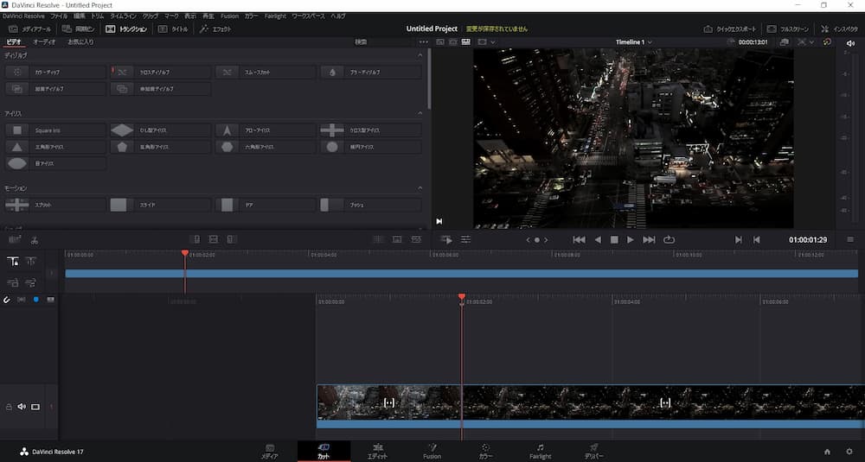Play the timeline in reverse
Screen dimensions: 865x462
click(x=598, y=239)
